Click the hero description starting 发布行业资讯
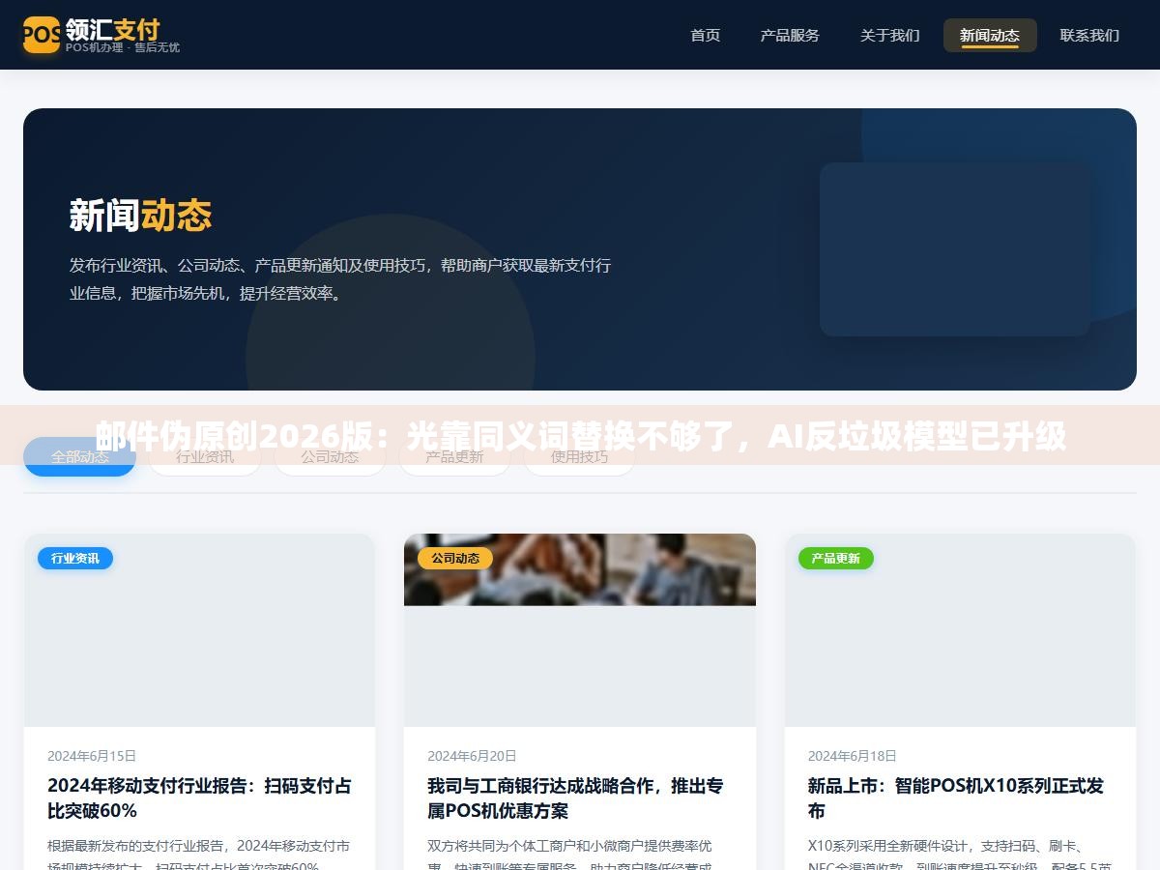The height and width of the screenshot is (870, 1160). (x=340, y=279)
